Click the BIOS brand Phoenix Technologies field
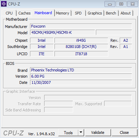This screenshot has height=138, width=139. click(x=81, y=70)
